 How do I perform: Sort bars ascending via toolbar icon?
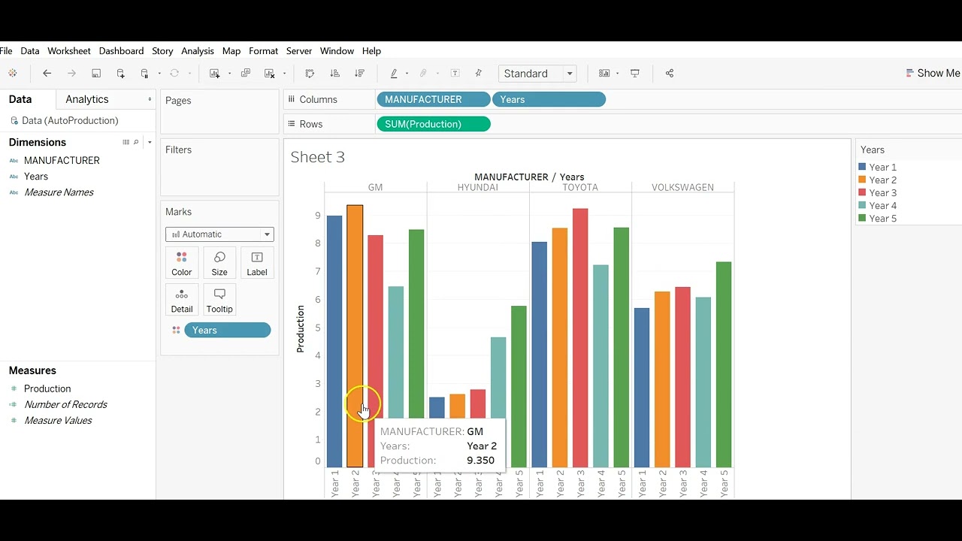coord(334,73)
